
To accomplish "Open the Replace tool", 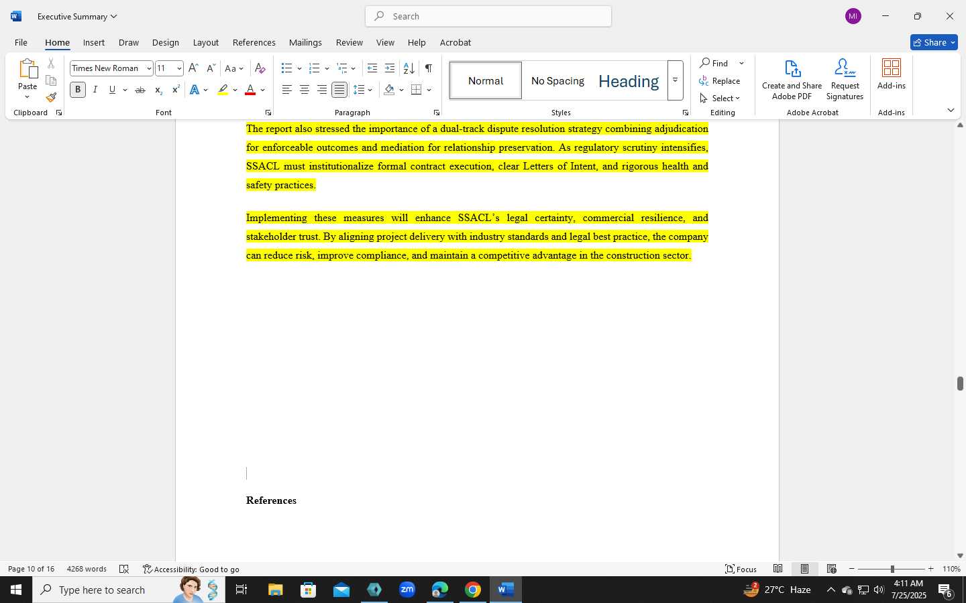I will tap(720, 80).
